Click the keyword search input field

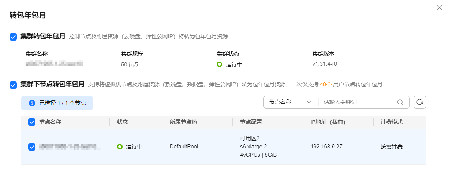click(x=358, y=102)
